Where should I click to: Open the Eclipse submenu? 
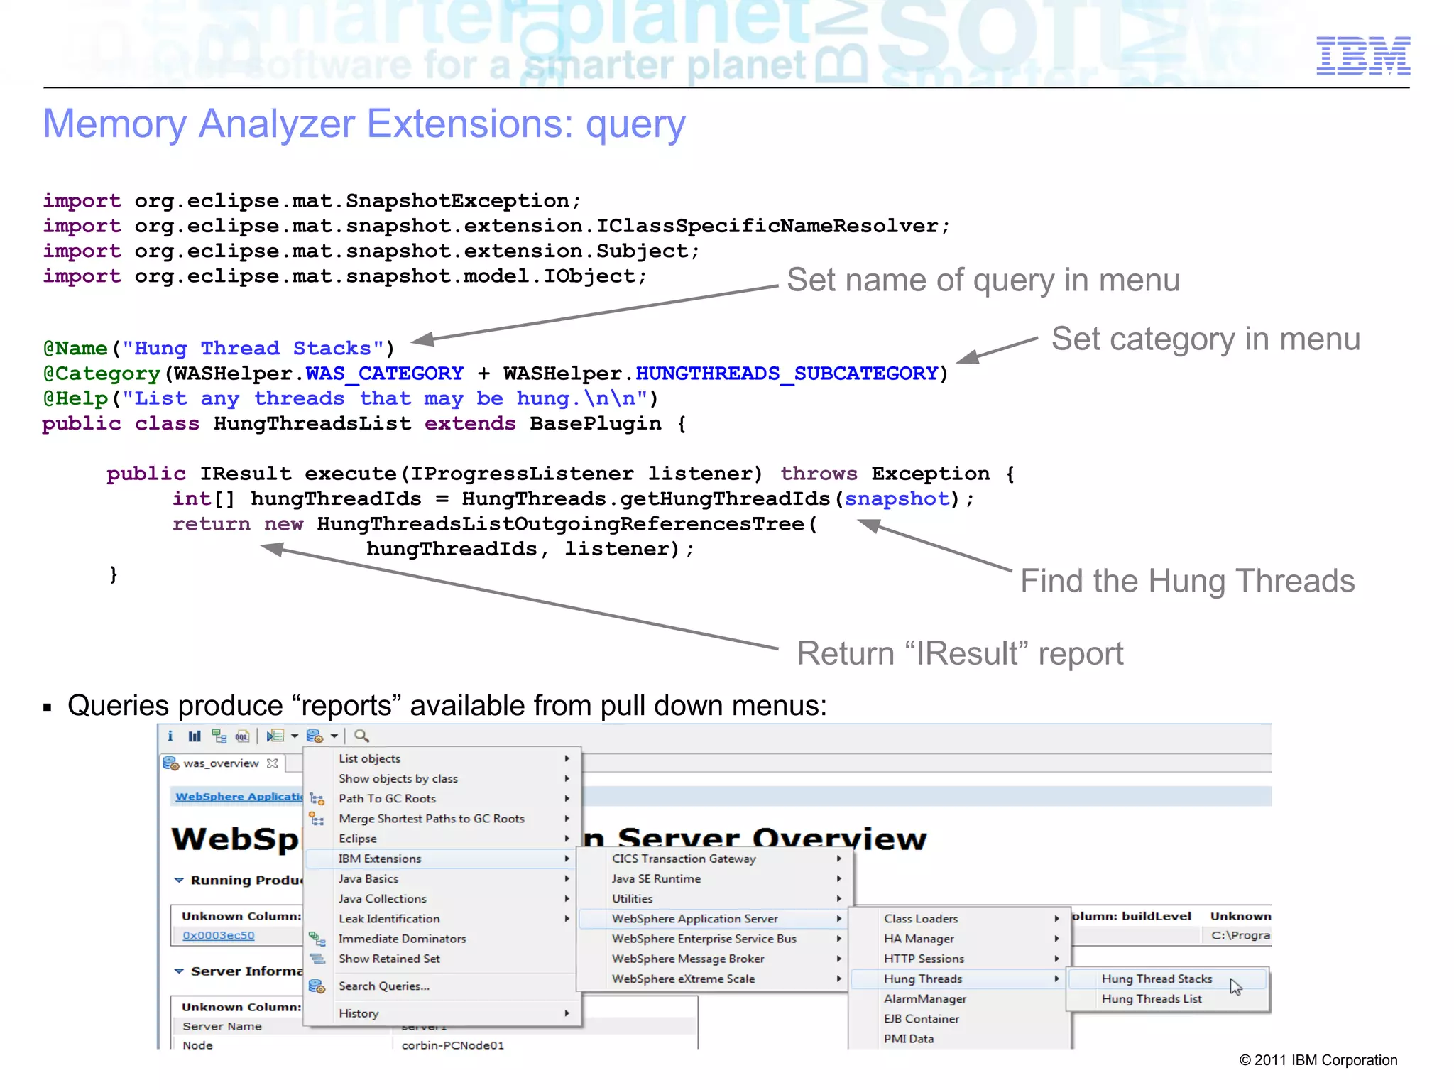pos(443,838)
